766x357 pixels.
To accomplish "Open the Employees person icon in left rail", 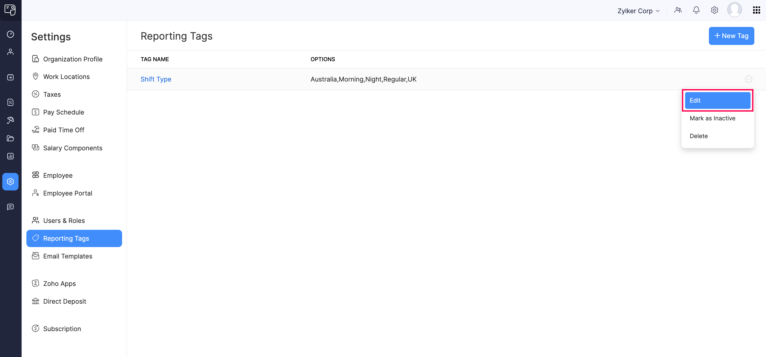I will (10, 52).
